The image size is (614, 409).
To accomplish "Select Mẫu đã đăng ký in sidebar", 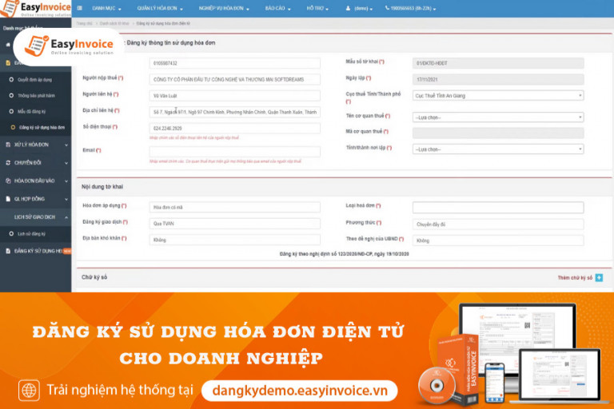I will coord(31,112).
